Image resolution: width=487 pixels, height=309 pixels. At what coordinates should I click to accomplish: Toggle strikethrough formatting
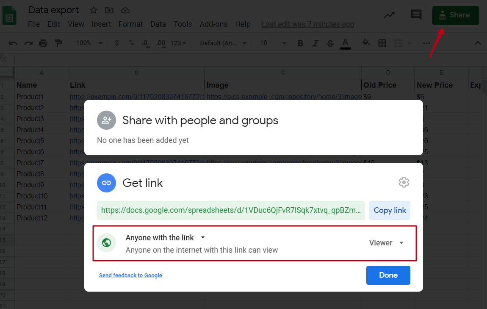(x=330, y=43)
